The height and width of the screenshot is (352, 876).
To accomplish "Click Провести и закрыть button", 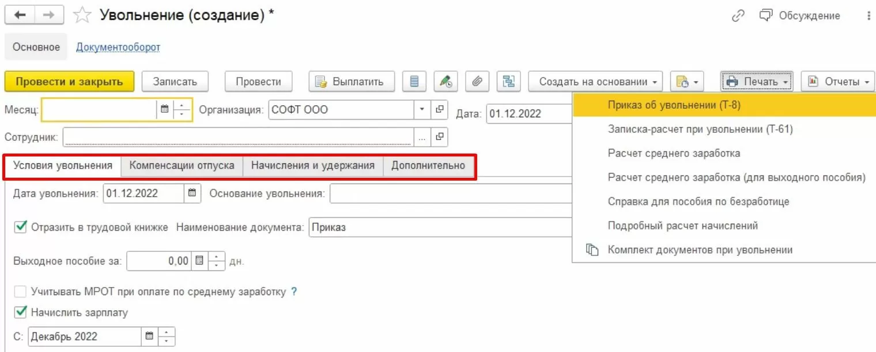I will tap(69, 82).
